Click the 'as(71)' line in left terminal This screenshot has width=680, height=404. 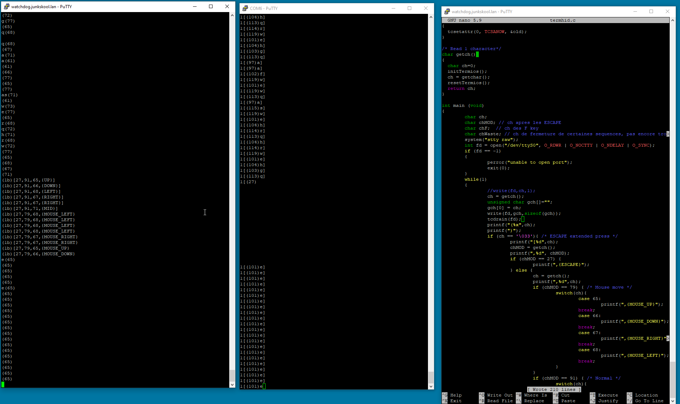point(10,95)
